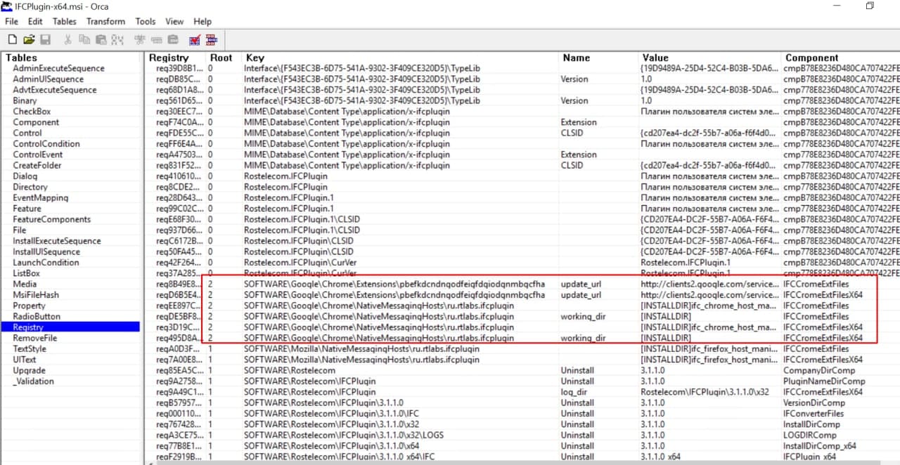
Task: Open the Transform menu
Action: click(x=105, y=22)
